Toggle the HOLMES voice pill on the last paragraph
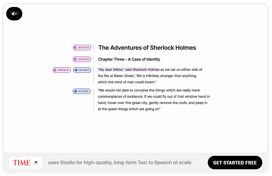 pyautogui.click(x=81, y=91)
